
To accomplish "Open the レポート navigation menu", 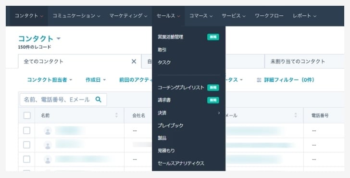I will point(304,16).
